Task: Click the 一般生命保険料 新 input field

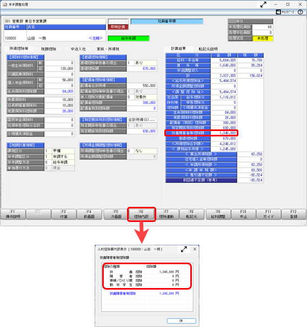Action: (x=59, y=63)
